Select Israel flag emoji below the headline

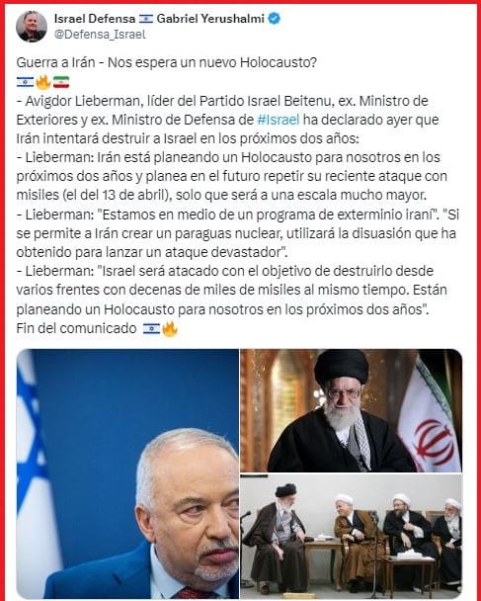tap(25, 82)
